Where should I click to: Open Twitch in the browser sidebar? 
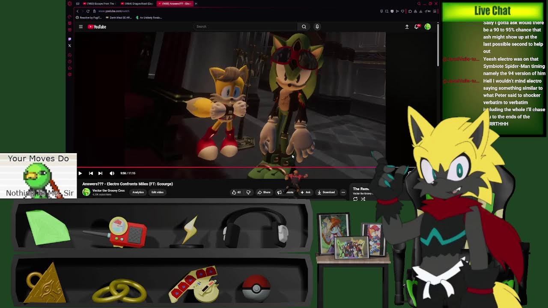[x=70, y=39]
